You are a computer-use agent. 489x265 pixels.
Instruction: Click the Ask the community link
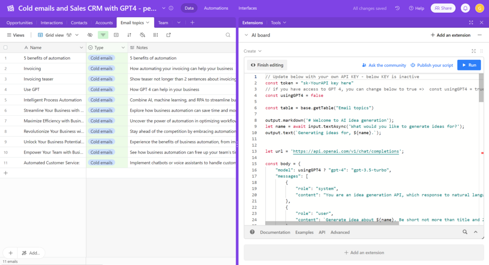[384, 65]
